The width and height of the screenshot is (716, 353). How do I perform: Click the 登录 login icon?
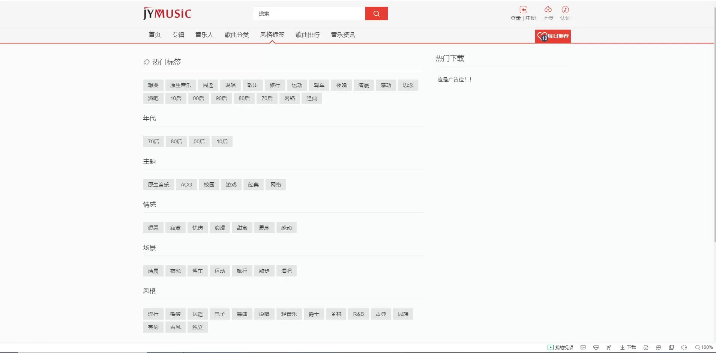point(523,9)
